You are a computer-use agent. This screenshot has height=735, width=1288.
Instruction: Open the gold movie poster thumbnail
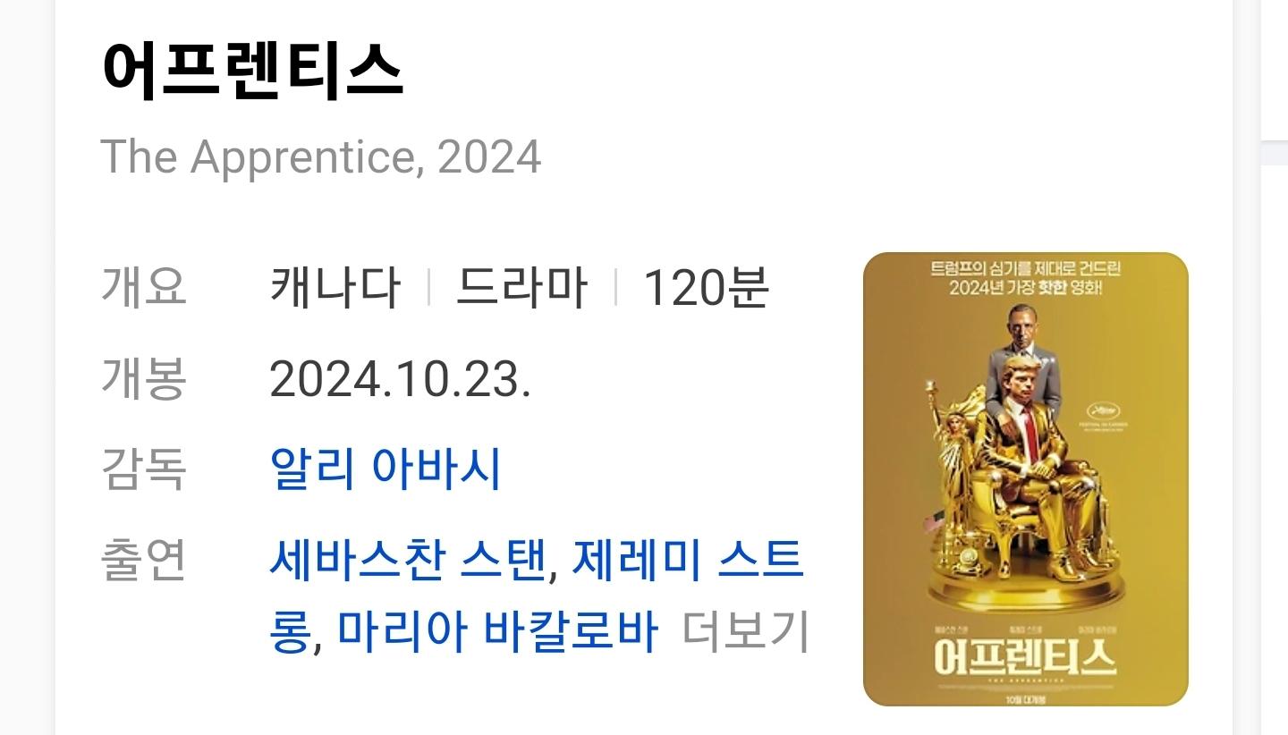pyautogui.click(x=1025, y=479)
